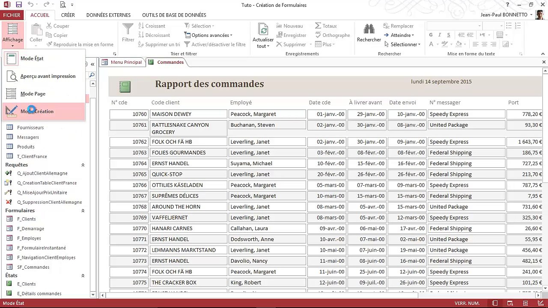
Task: Collapse the Requêtes group
Action: pyautogui.click(x=83, y=165)
